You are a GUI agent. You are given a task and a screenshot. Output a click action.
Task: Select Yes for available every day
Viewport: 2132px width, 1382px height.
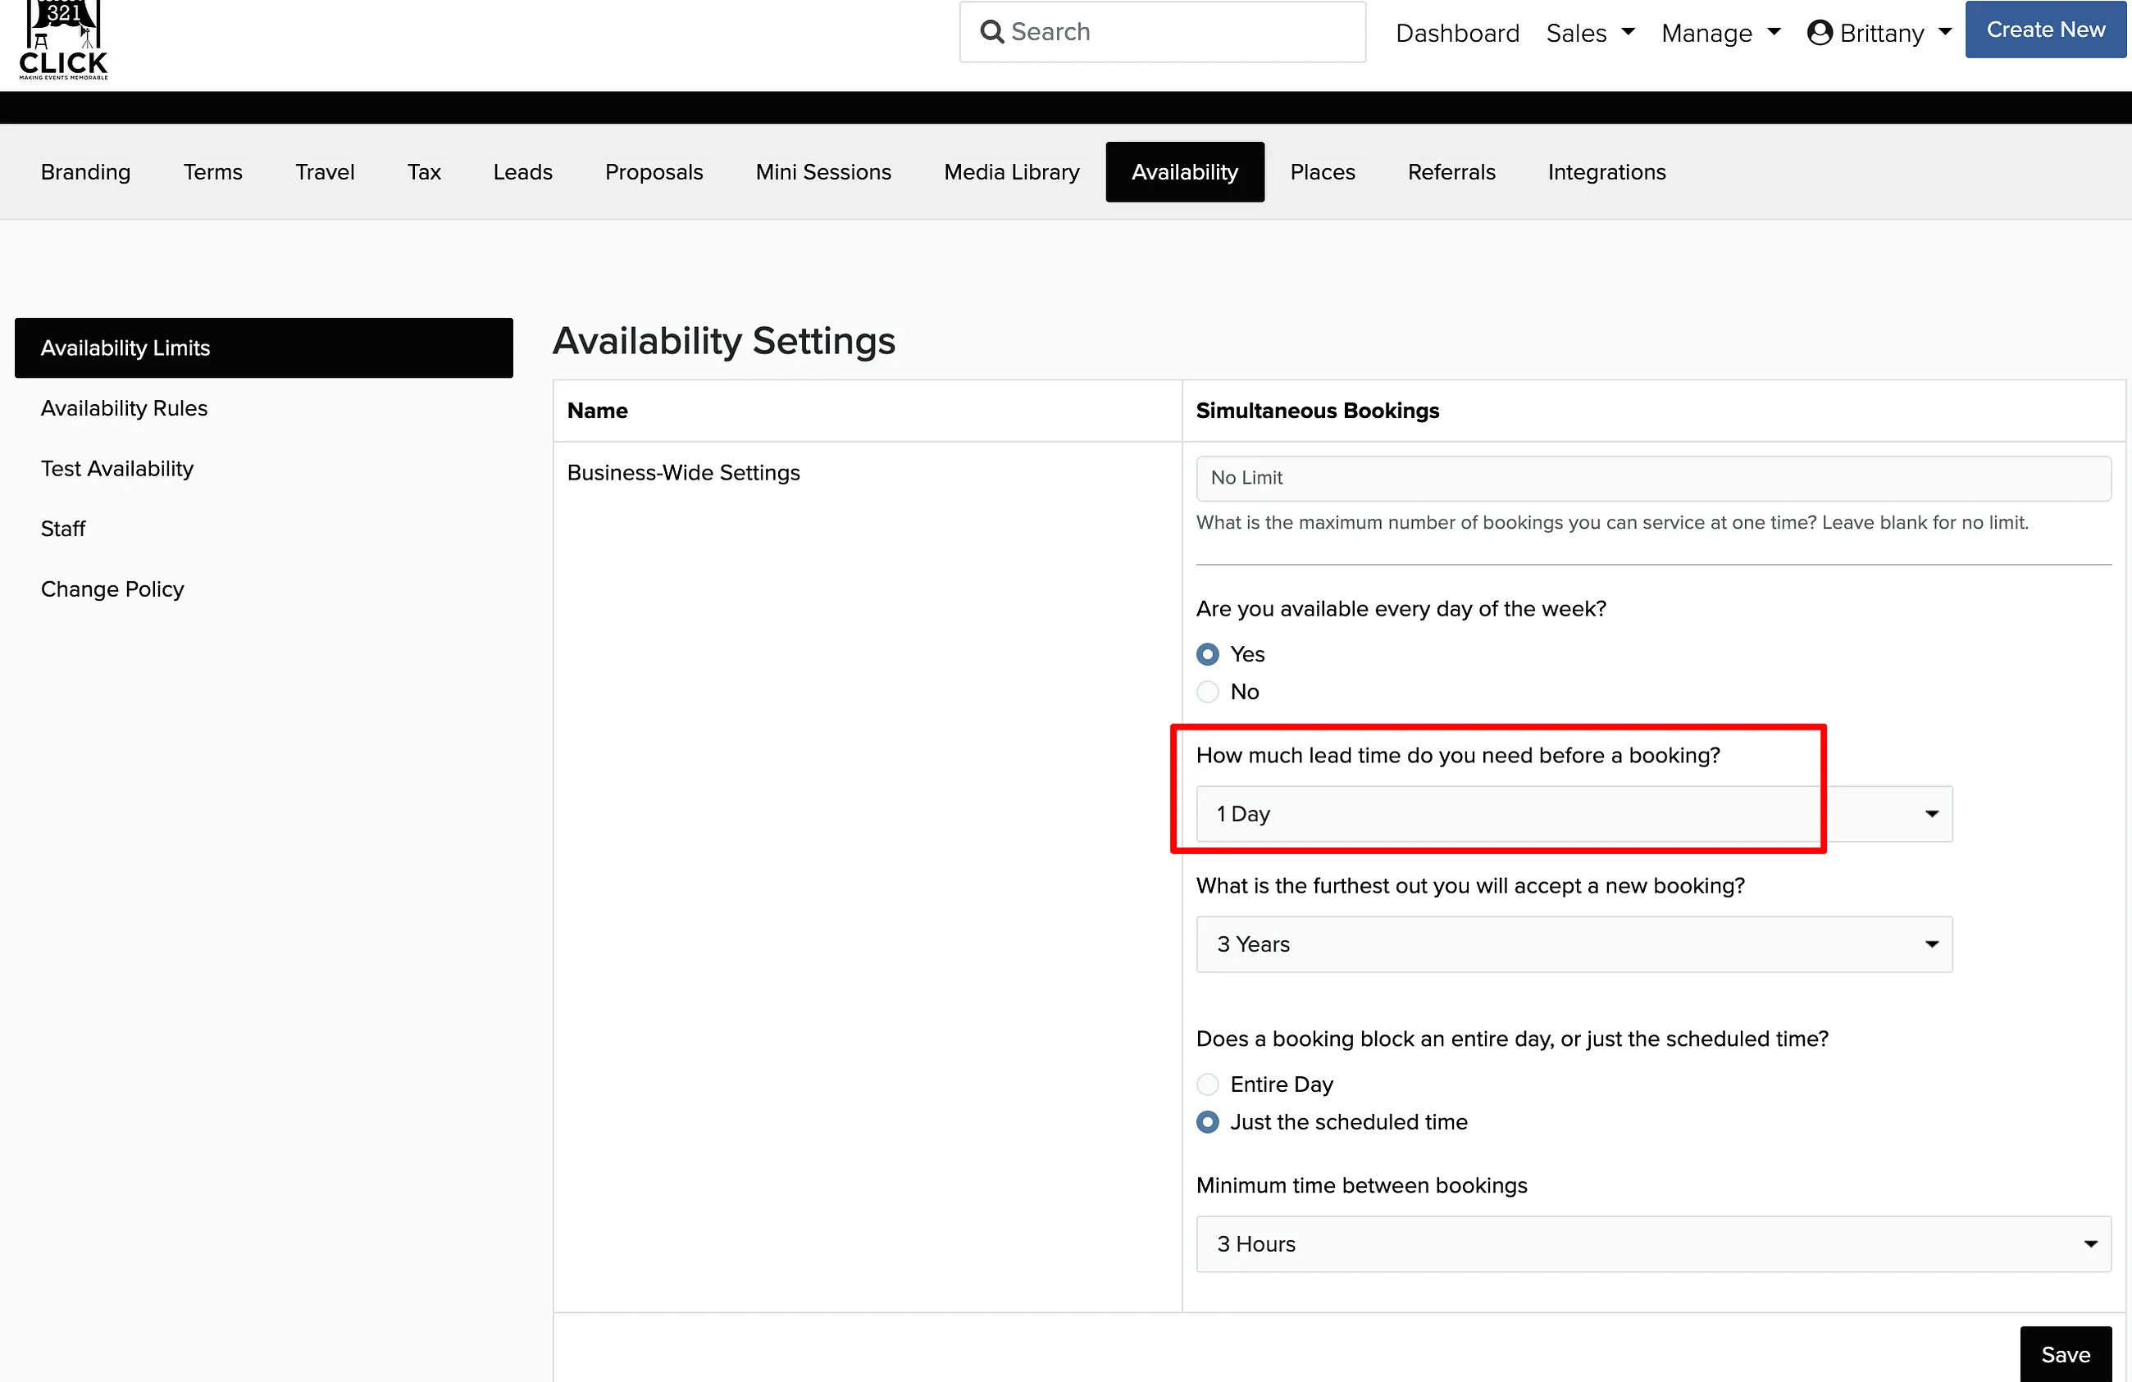coord(1208,655)
